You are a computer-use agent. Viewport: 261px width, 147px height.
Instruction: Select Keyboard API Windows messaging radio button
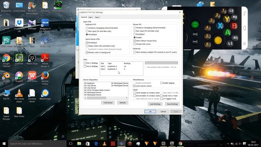tap(87, 28)
